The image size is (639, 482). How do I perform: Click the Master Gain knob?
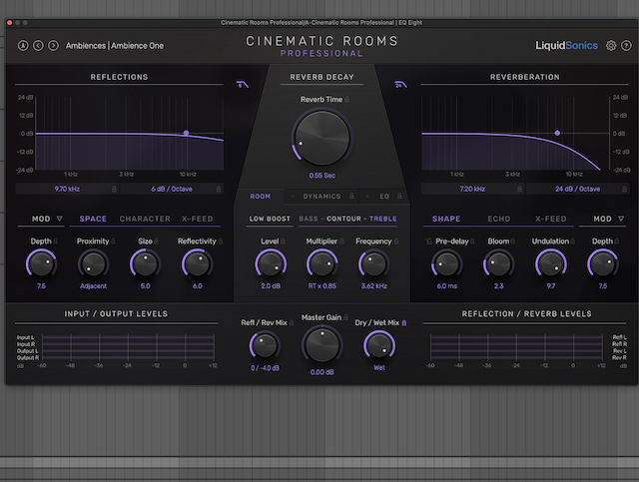click(321, 345)
